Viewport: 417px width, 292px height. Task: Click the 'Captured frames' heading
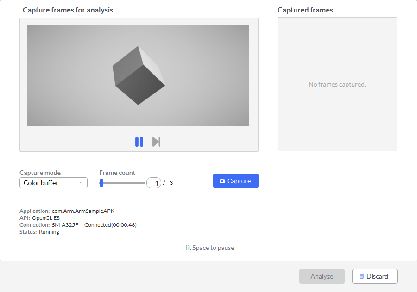305,10
